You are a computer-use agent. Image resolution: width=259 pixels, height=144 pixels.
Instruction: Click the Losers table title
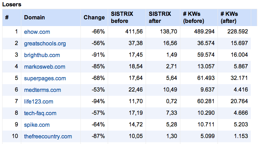12,4
